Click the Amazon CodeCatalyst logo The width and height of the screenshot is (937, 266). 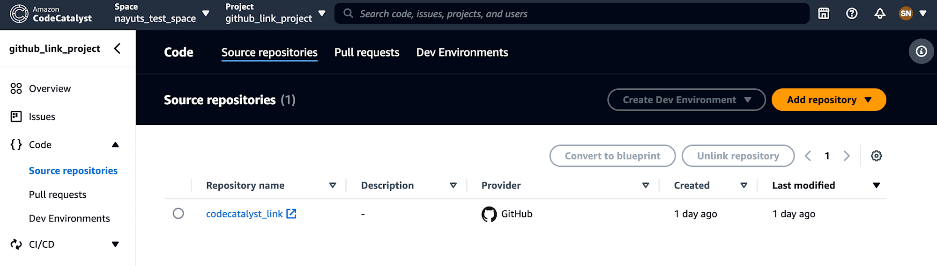(51, 14)
